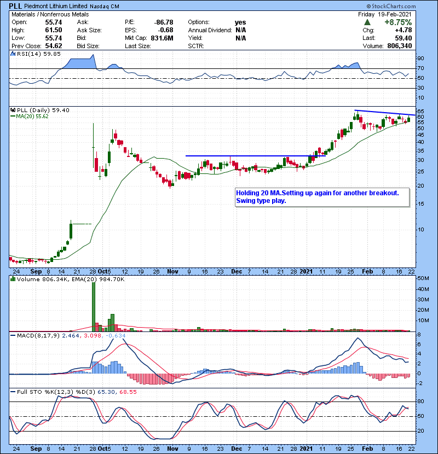Click the P/E value -86.78
The width and height of the screenshot is (438, 454).
coord(164,22)
